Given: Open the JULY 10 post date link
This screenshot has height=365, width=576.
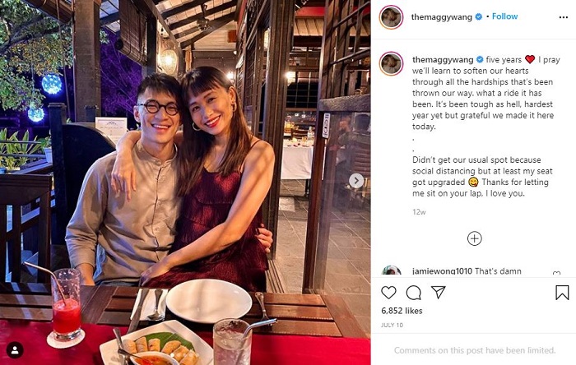Looking at the screenshot, I should pyautogui.click(x=393, y=326).
